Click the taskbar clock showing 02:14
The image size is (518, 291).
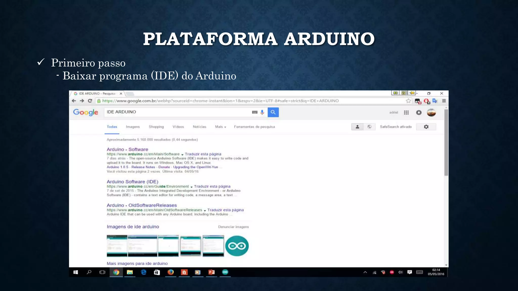click(x=436, y=272)
